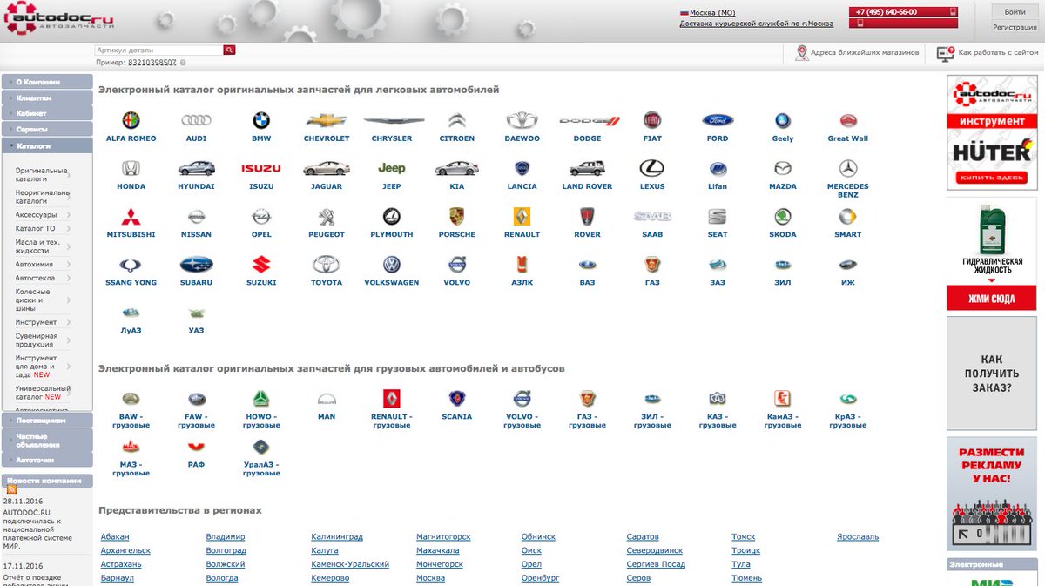
Task: Open the RSS feed icon under company news
Action: tap(12, 489)
